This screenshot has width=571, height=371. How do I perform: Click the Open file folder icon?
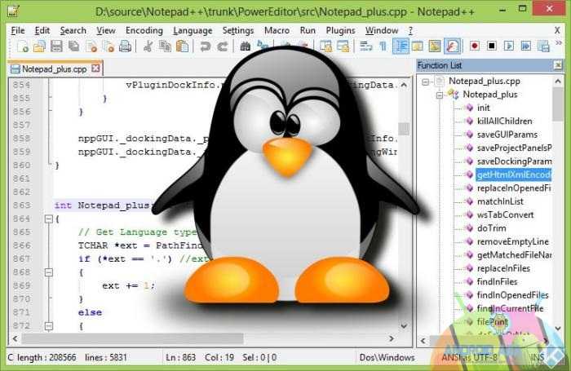39,46
